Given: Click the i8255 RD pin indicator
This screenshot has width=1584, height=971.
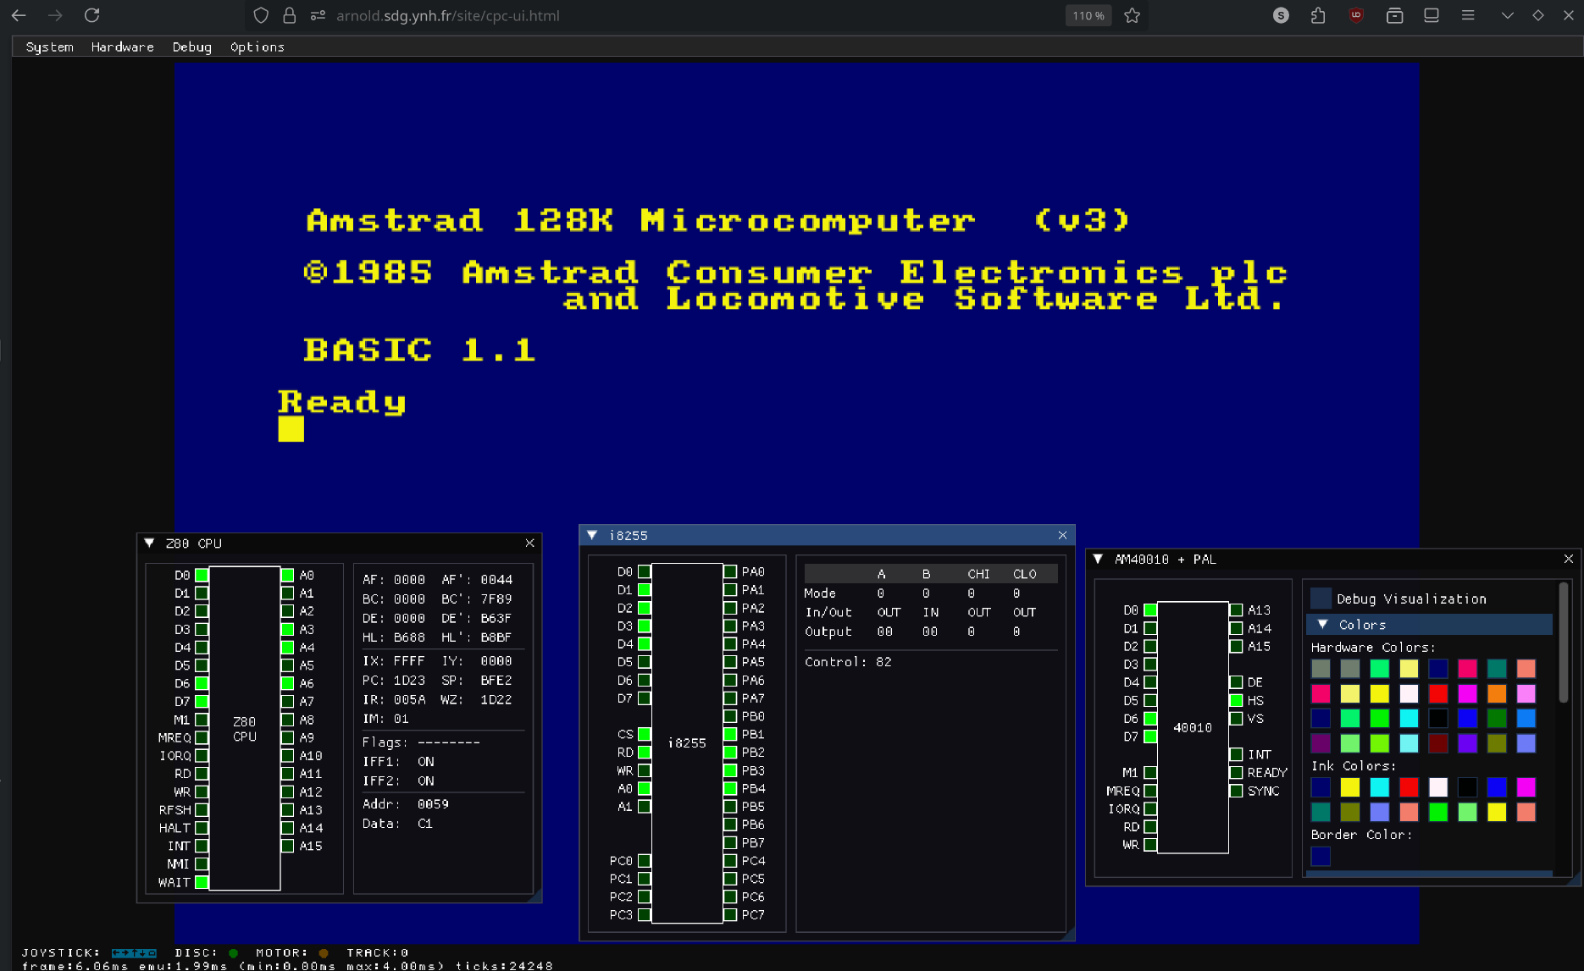Looking at the screenshot, I should (x=645, y=752).
